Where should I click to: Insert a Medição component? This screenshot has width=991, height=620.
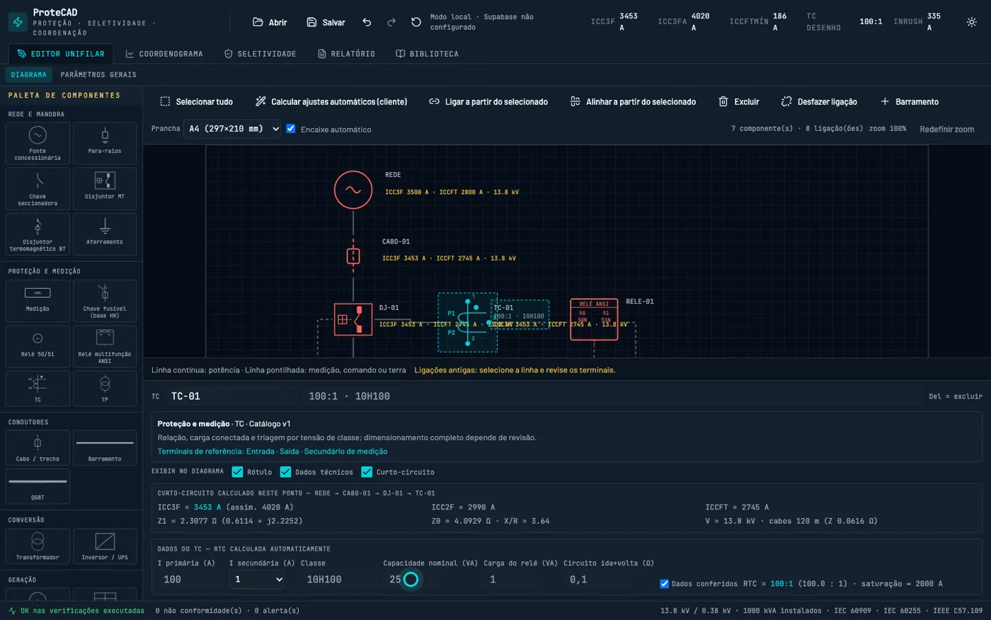38,301
